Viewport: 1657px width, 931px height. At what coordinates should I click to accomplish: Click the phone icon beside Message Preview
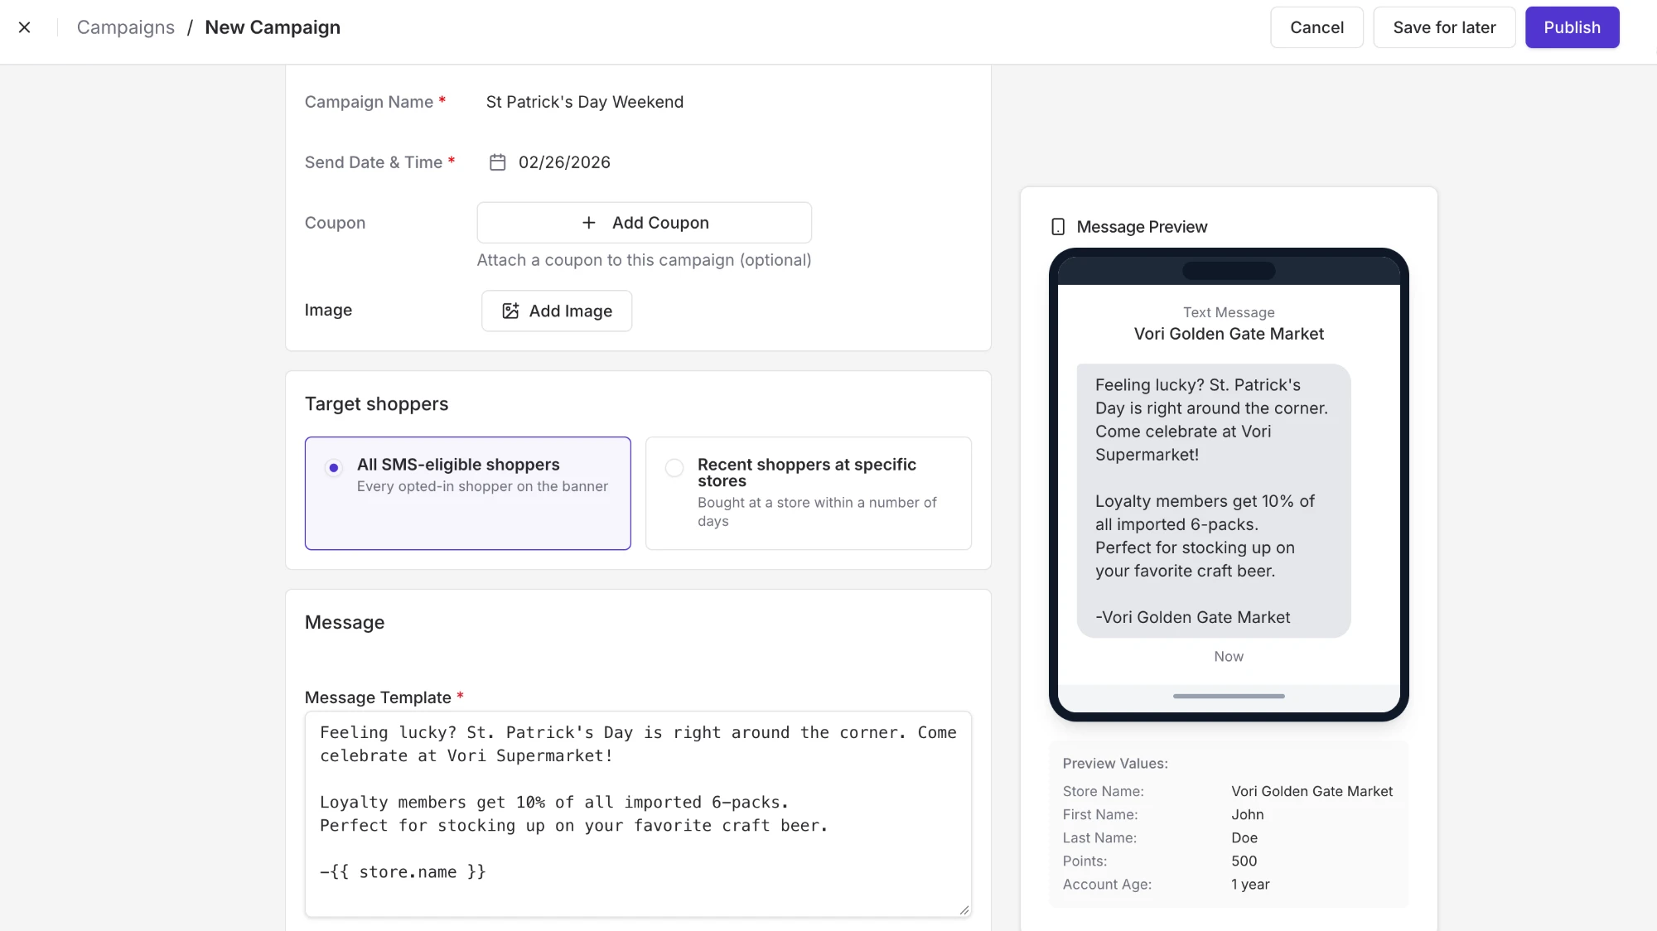[x=1058, y=227]
